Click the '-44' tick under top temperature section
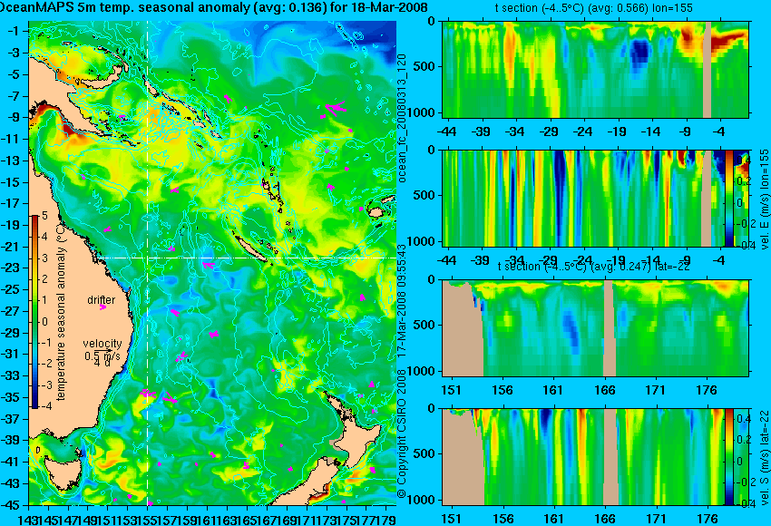Viewport: 771px width, 526px height. point(446,131)
